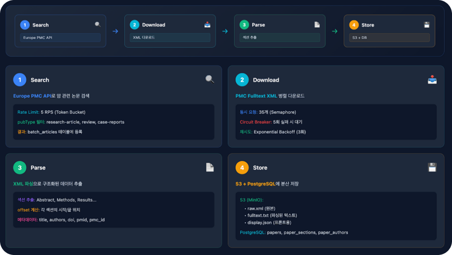This screenshot has width=452, height=255.
Task: Click the document icon in the pipeline Parse step
Action: click(x=317, y=24)
